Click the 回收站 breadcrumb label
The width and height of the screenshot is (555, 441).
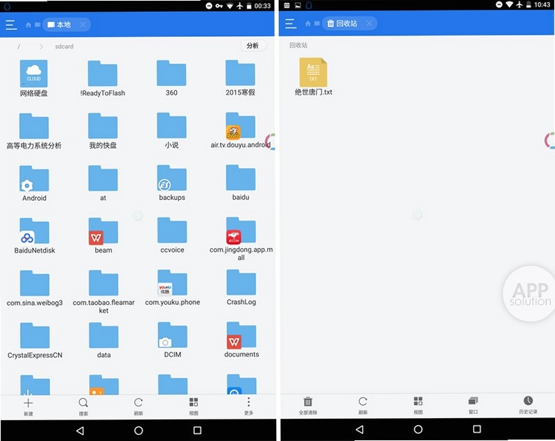point(298,45)
